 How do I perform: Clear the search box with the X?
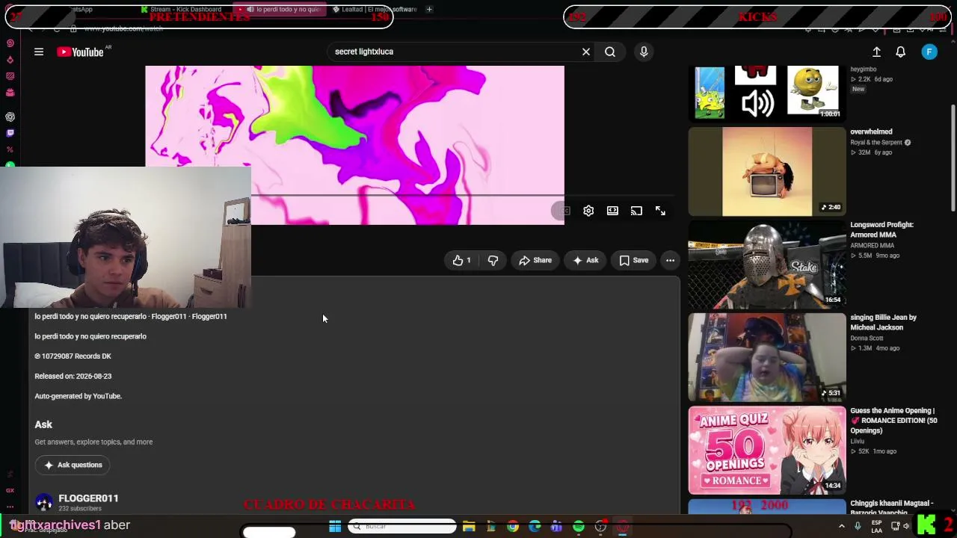point(586,52)
